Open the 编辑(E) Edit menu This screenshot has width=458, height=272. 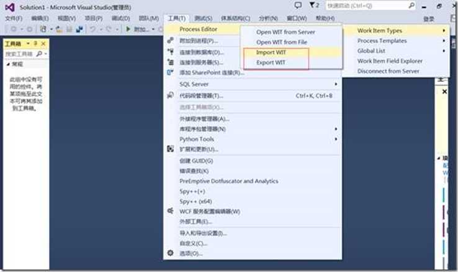coord(40,18)
